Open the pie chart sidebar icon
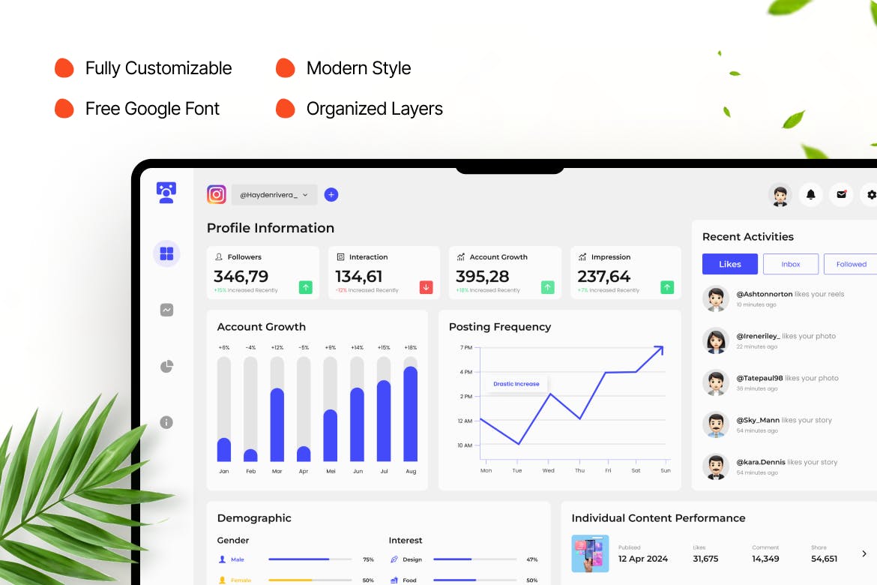 point(166,366)
